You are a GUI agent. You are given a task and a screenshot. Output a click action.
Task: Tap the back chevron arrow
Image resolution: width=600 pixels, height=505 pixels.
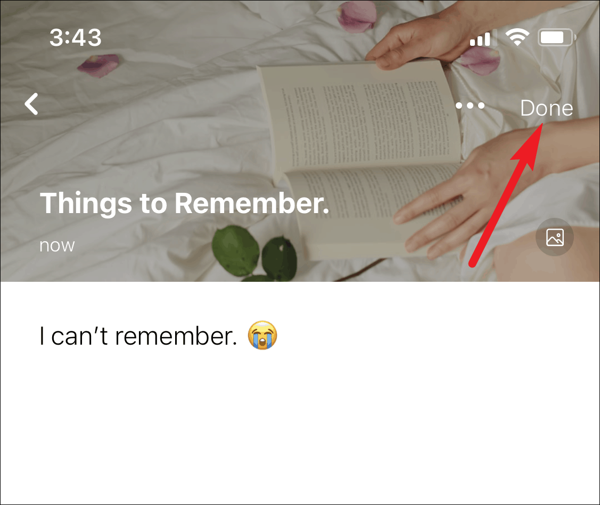pyautogui.click(x=31, y=104)
